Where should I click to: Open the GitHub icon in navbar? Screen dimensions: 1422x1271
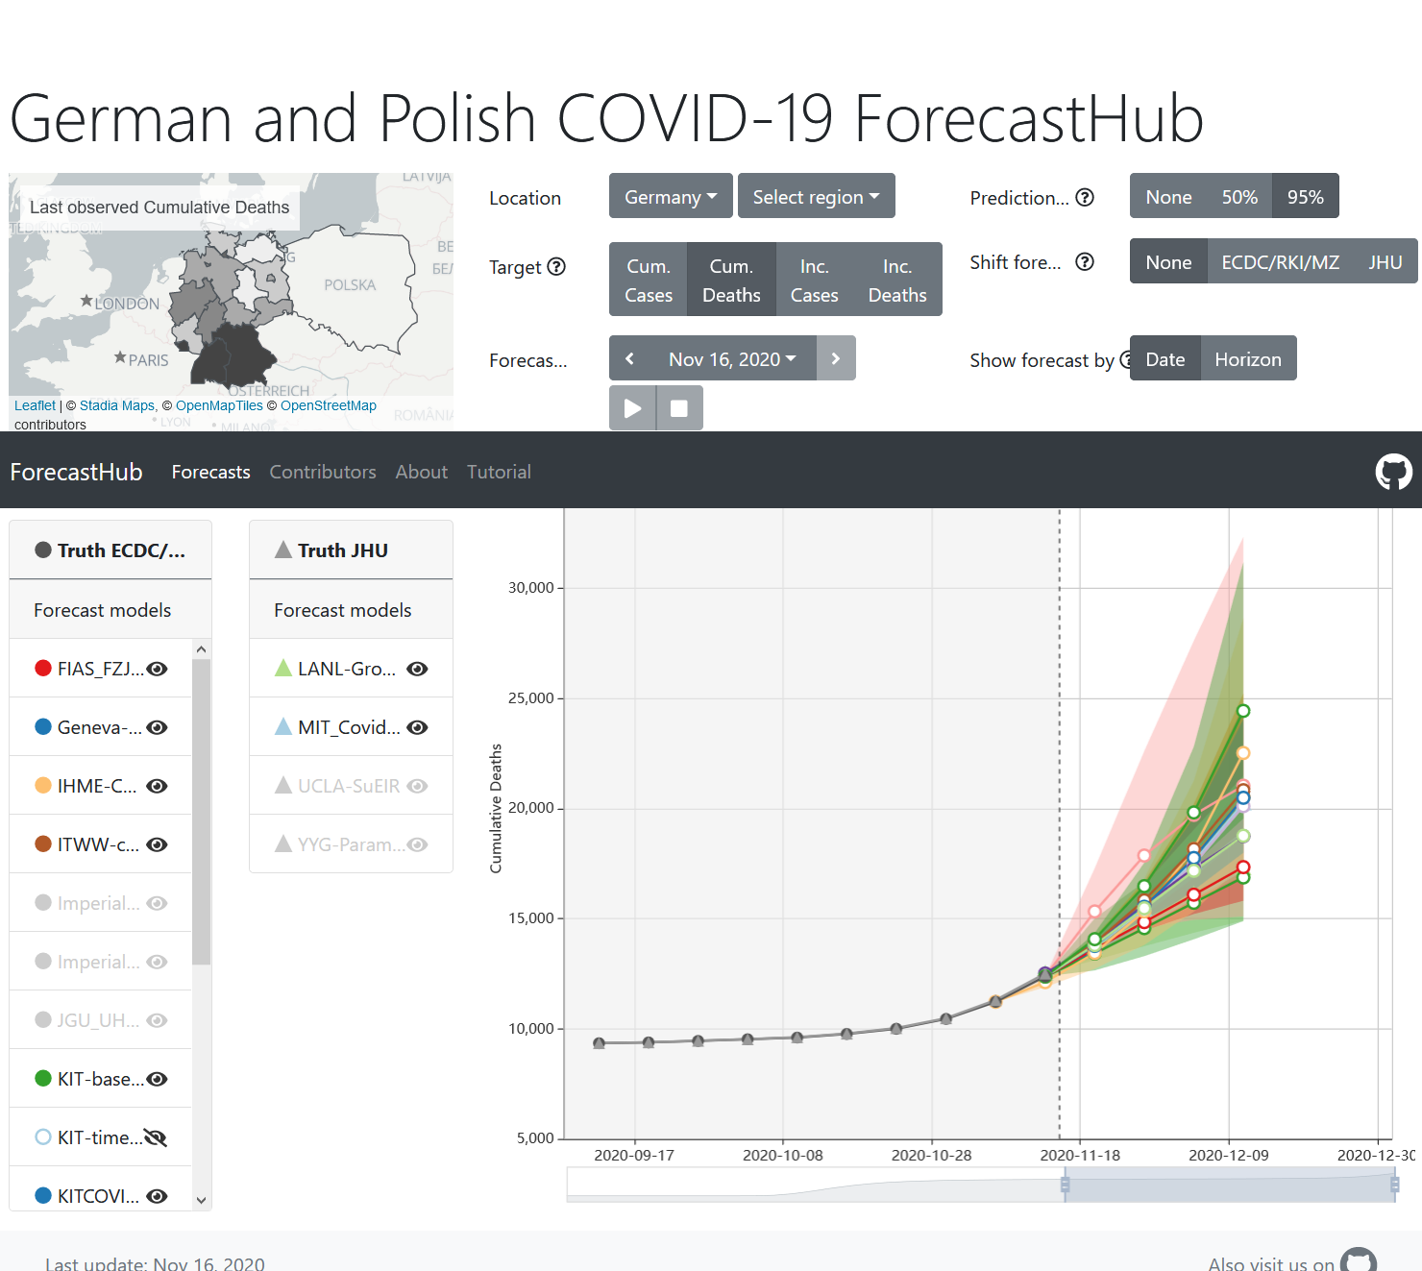click(x=1393, y=472)
